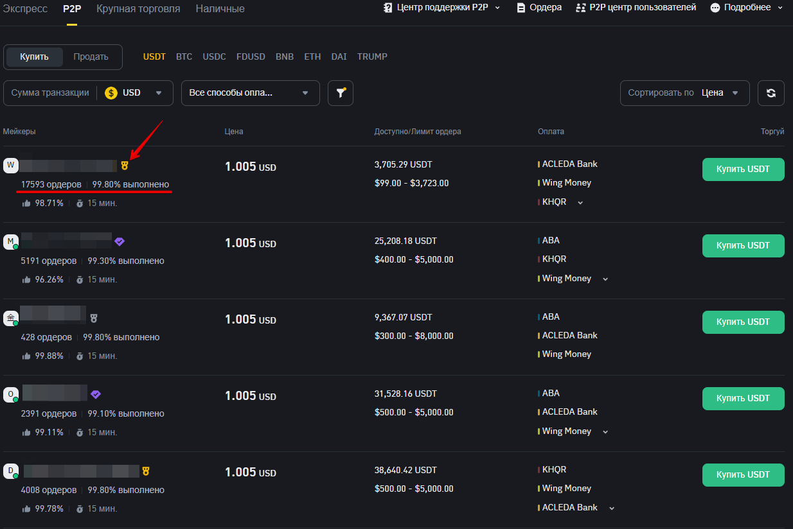Image resolution: width=793 pixels, height=529 pixels.
Task: Click the M avatar of the second maker
Action: coord(11,242)
